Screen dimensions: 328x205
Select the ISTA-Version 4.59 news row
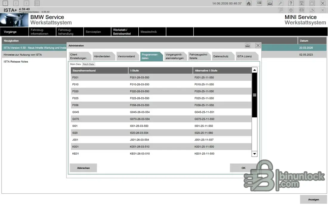click(x=35, y=48)
